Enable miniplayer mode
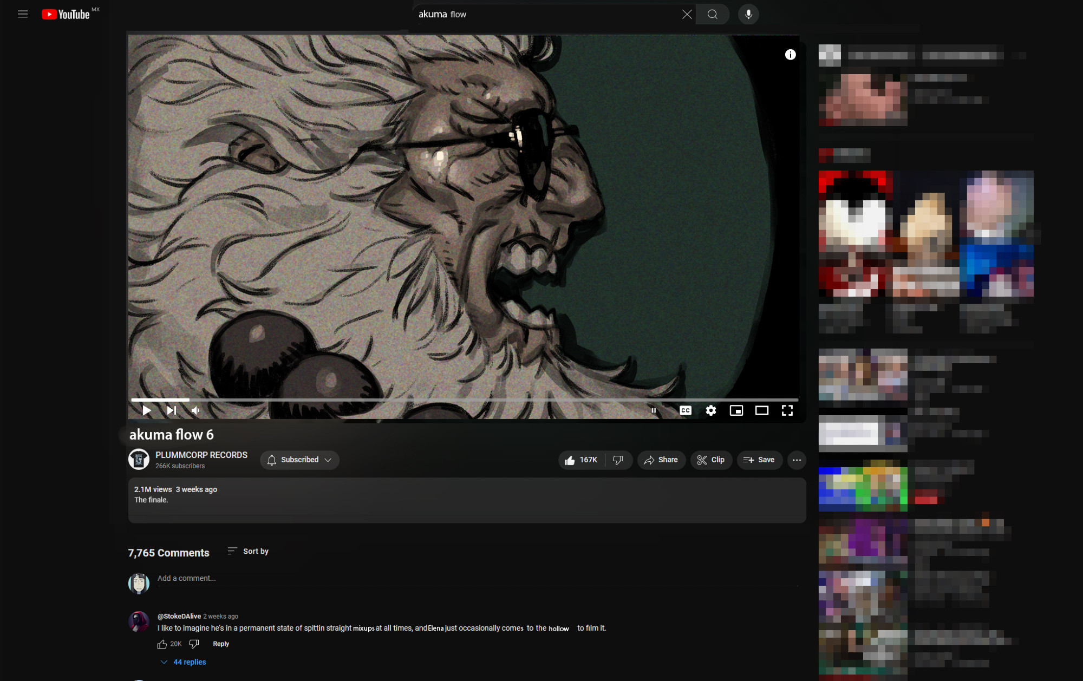This screenshot has height=681, width=1083. click(x=736, y=410)
